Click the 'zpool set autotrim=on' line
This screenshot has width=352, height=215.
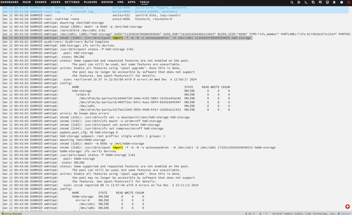[x=81, y=125]
